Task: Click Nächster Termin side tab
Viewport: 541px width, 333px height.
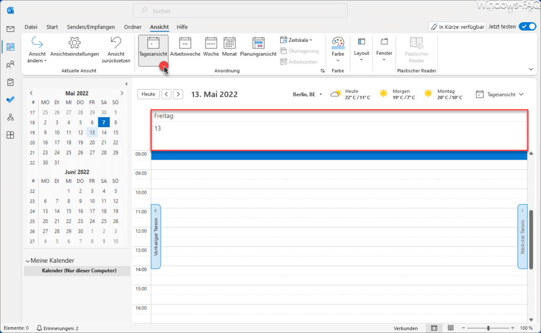Action: (523, 236)
